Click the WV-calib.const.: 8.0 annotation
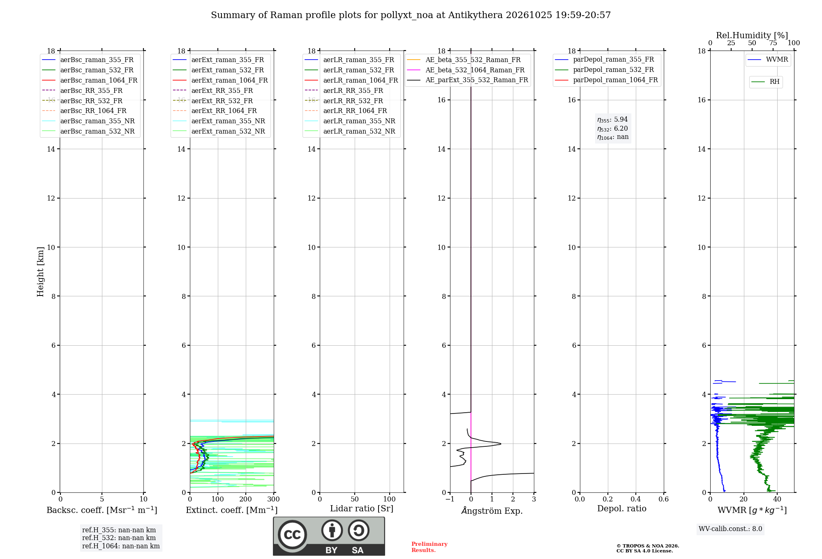This screenshot has height=559, width=822. (730, 529)
